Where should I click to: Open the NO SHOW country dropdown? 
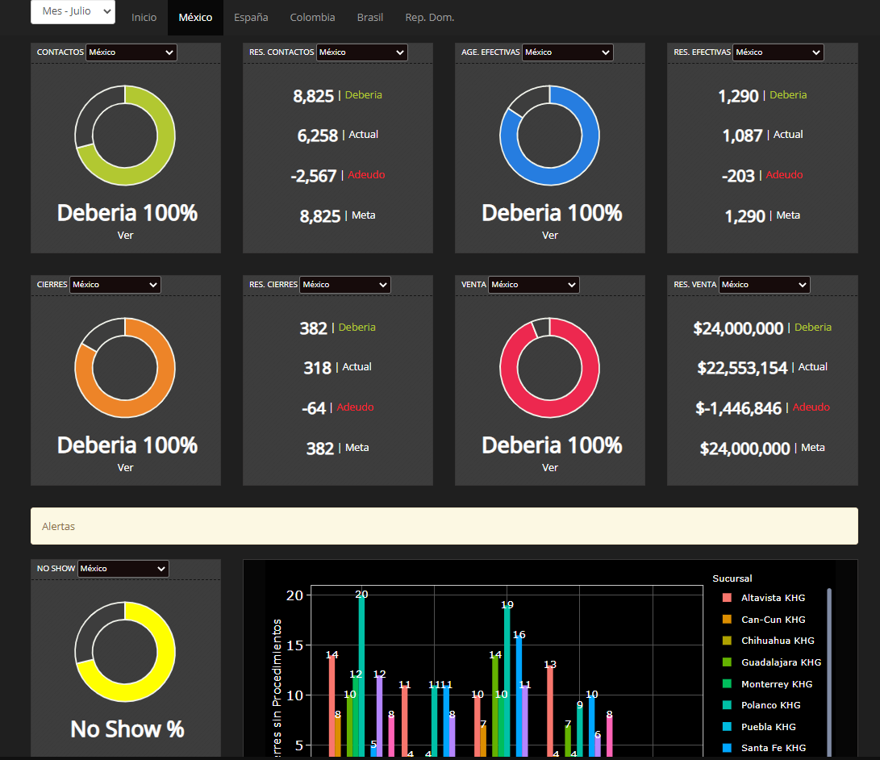(x=123, y=569)
